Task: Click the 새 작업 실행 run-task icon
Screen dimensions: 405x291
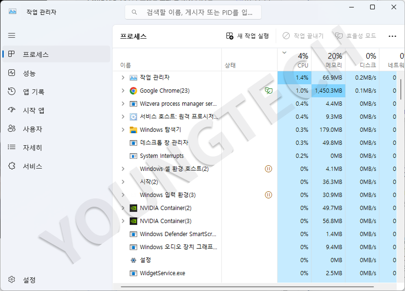Action: [x=230, y=36]
